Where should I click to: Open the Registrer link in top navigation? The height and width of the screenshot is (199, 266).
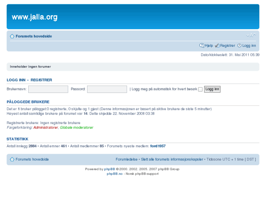pos(228,46)
